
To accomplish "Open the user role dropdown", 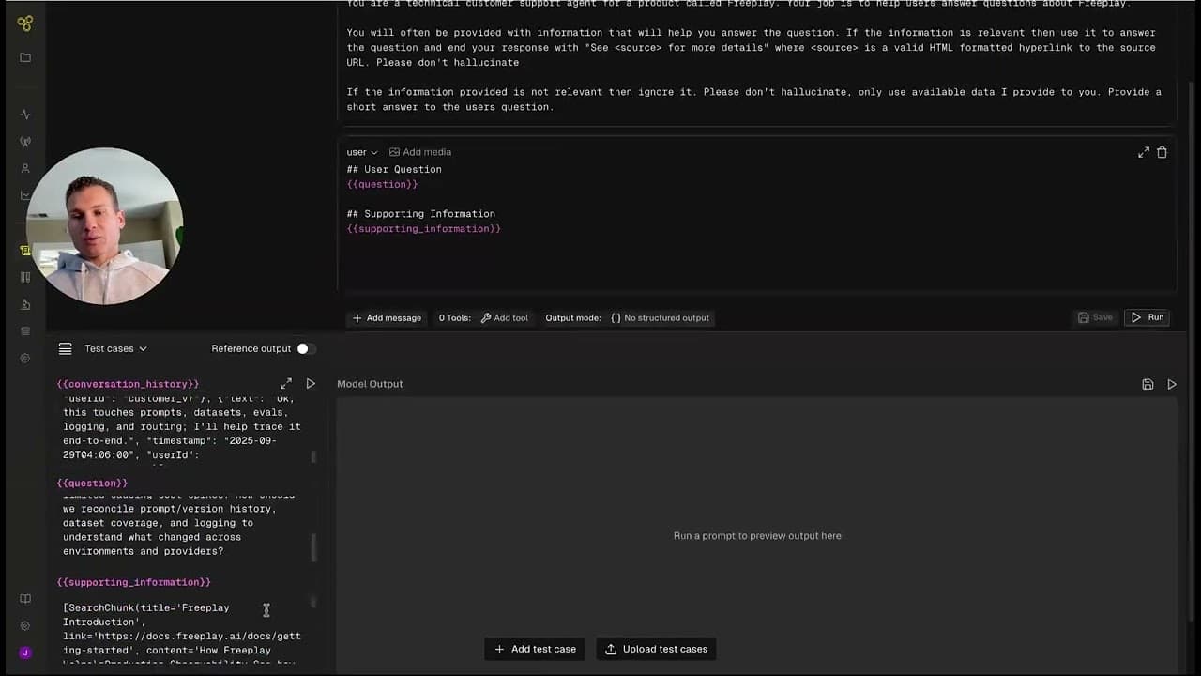I will [x=362, y=152].
